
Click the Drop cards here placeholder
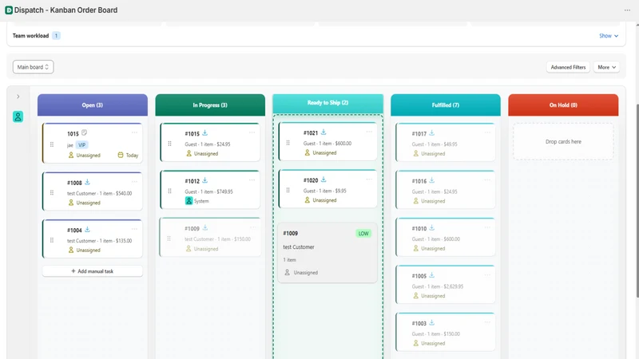[x=563, y=142]
